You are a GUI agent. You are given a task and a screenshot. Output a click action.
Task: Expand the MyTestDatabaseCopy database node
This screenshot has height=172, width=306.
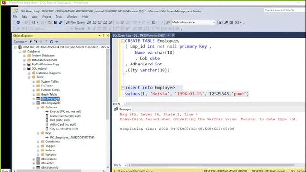pyautogui.click(x=24, y=64)
